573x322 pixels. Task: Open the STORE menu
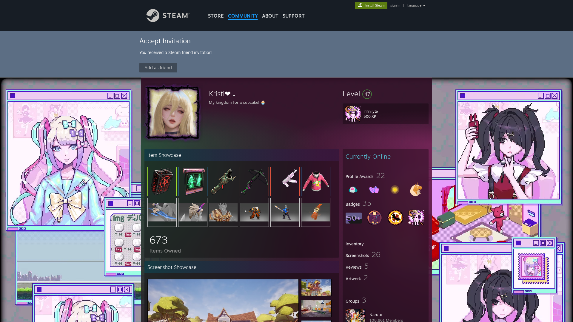(x=216, y=16)
